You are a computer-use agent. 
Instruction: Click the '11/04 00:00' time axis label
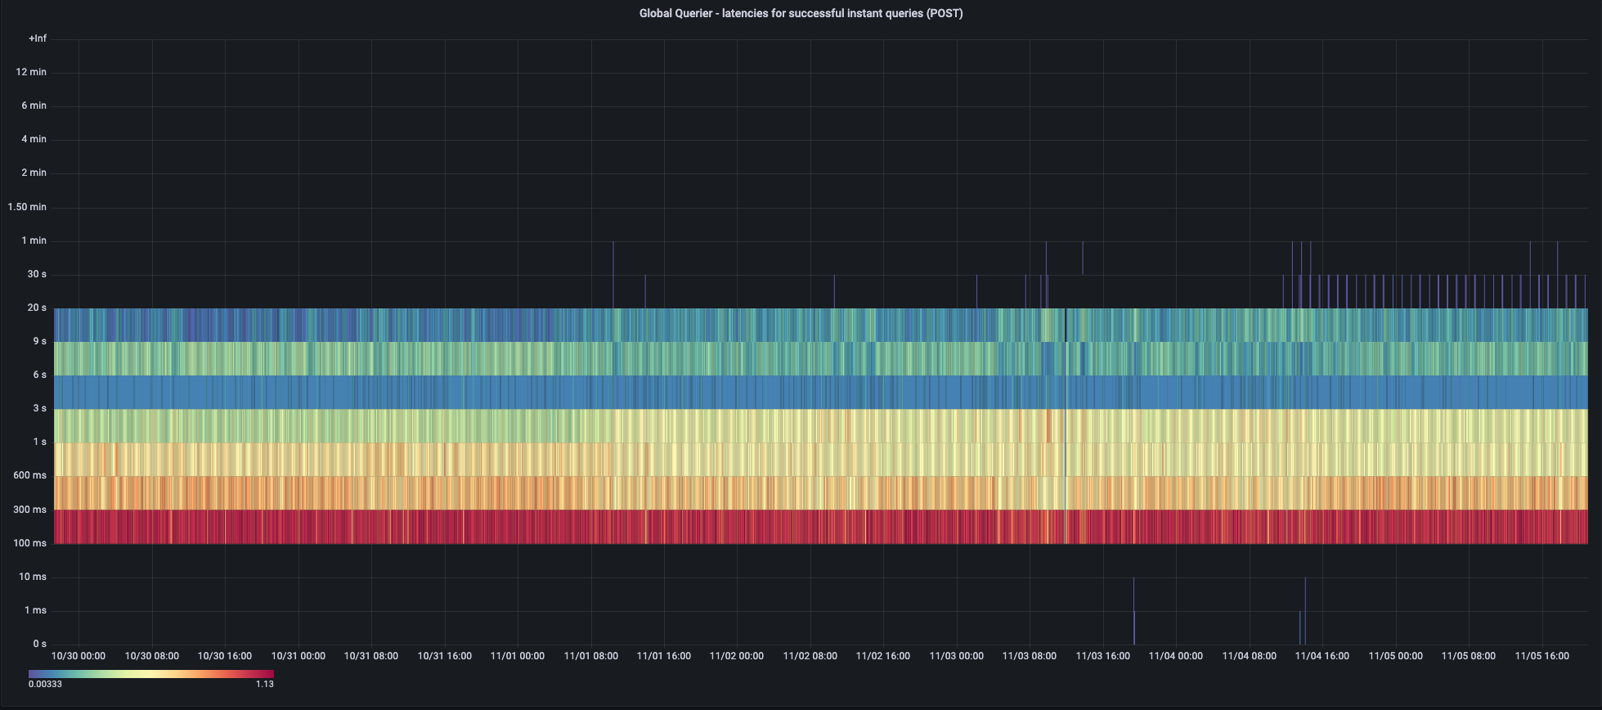[x=1176, y=656]
